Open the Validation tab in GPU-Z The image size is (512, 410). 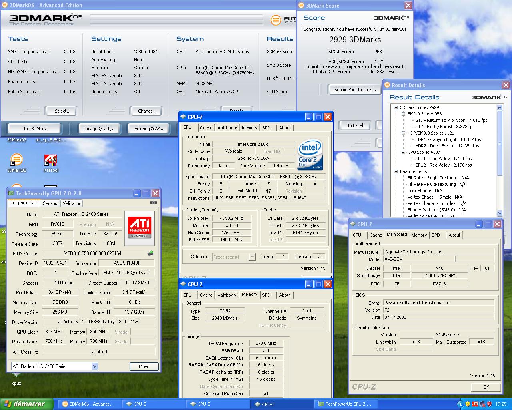coord(72,203)
